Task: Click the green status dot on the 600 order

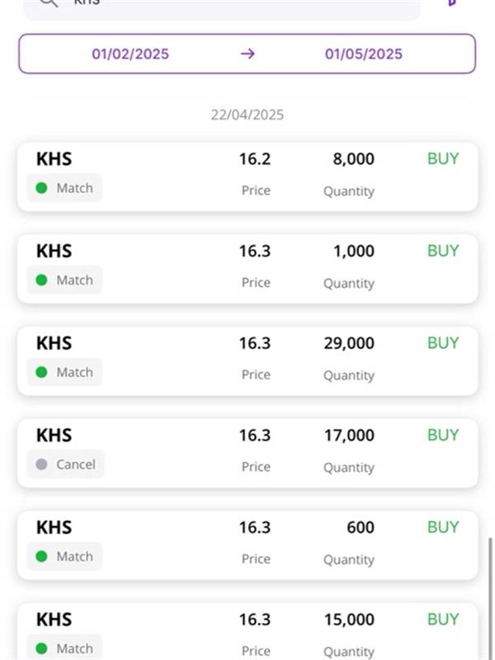Action: pos(41,556)
